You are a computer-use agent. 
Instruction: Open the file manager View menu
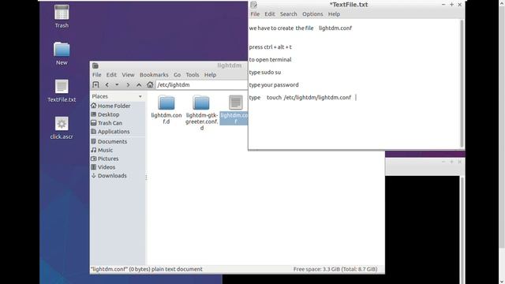coord(128,75)
